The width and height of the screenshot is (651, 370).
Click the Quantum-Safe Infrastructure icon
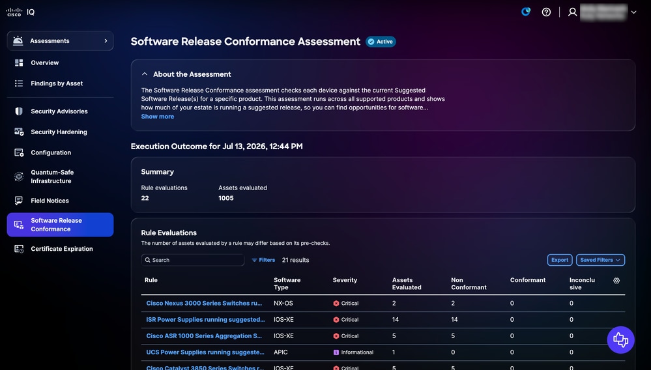pyautogui.click(x=19, y=177)
